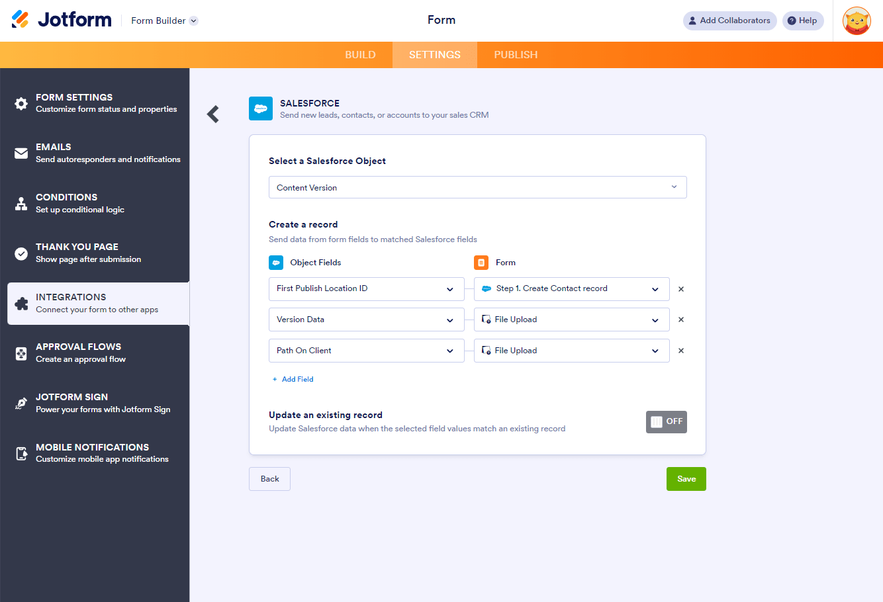Open the Form Builder product switcher

tap(164, 21)
